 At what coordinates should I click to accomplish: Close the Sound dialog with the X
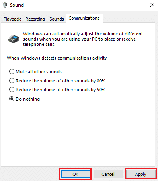[152, 5]
